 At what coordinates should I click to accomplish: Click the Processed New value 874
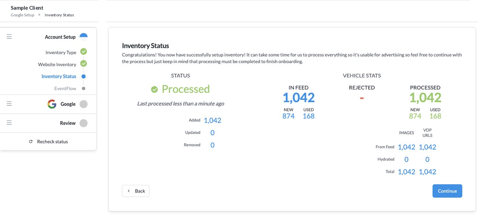tap(415, 116)
